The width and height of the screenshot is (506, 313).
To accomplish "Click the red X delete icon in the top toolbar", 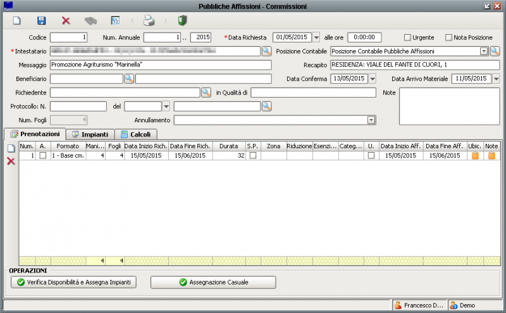I will click(x=66, y=21).
